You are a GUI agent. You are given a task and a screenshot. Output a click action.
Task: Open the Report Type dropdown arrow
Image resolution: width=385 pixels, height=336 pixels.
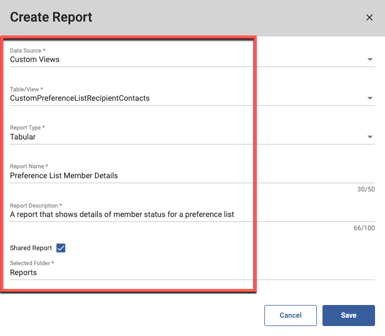click(370, 137)
